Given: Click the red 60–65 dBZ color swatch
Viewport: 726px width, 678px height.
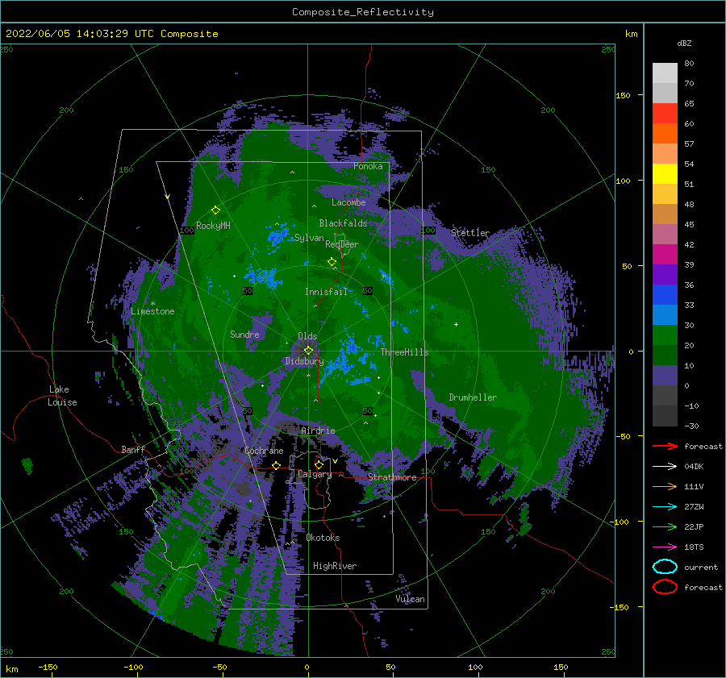Looking at the screenshot, I should tap(665, 114).
